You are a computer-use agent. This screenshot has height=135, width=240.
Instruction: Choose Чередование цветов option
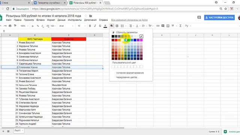point(127,77)
